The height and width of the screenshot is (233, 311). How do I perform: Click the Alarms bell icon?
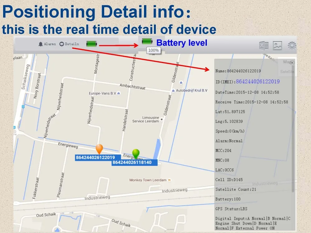point(40,44)
